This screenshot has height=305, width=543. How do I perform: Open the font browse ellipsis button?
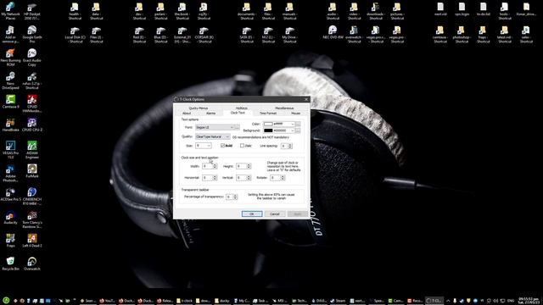(238, 127)
